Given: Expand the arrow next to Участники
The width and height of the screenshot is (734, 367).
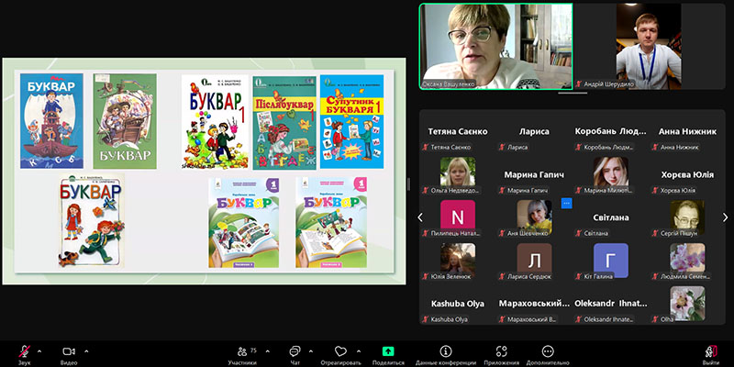Looking at the screenshot, I should [267, 351].
